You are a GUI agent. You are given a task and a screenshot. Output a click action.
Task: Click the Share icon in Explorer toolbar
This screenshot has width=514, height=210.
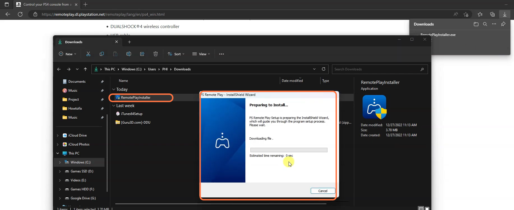[x=142, y=54]
